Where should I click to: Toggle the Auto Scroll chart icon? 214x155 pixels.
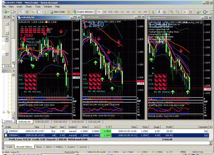185,12
